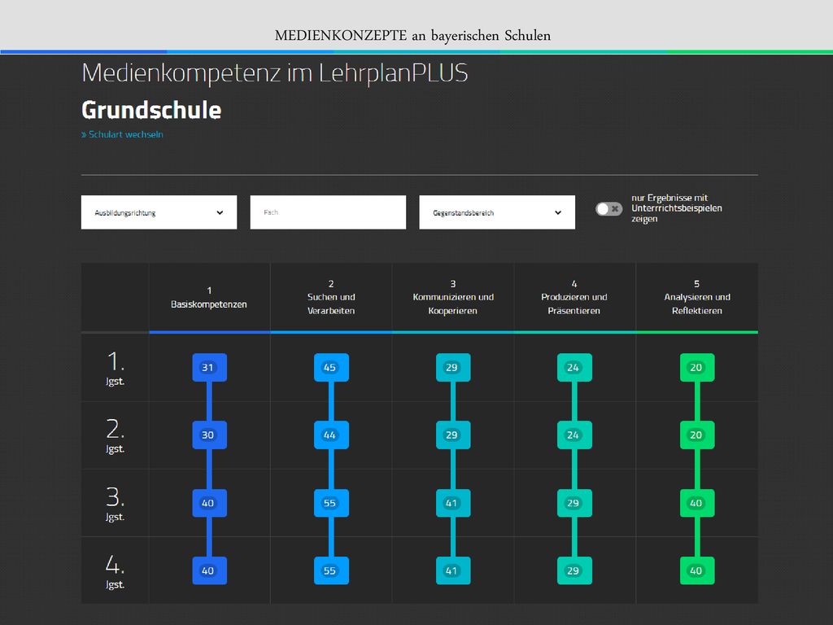Click badge 40 for 3. Jgst. Analysieren
Viewport: 833px width, 625px height.
697,503
